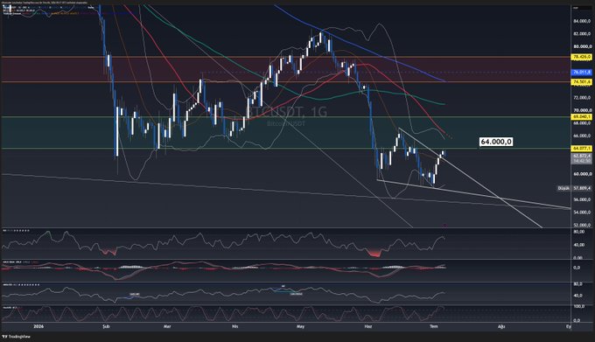Viewport: 595px width, 342px height.
Task: Select the yellow 74.501,6 price label
Action: click(582, 82)
